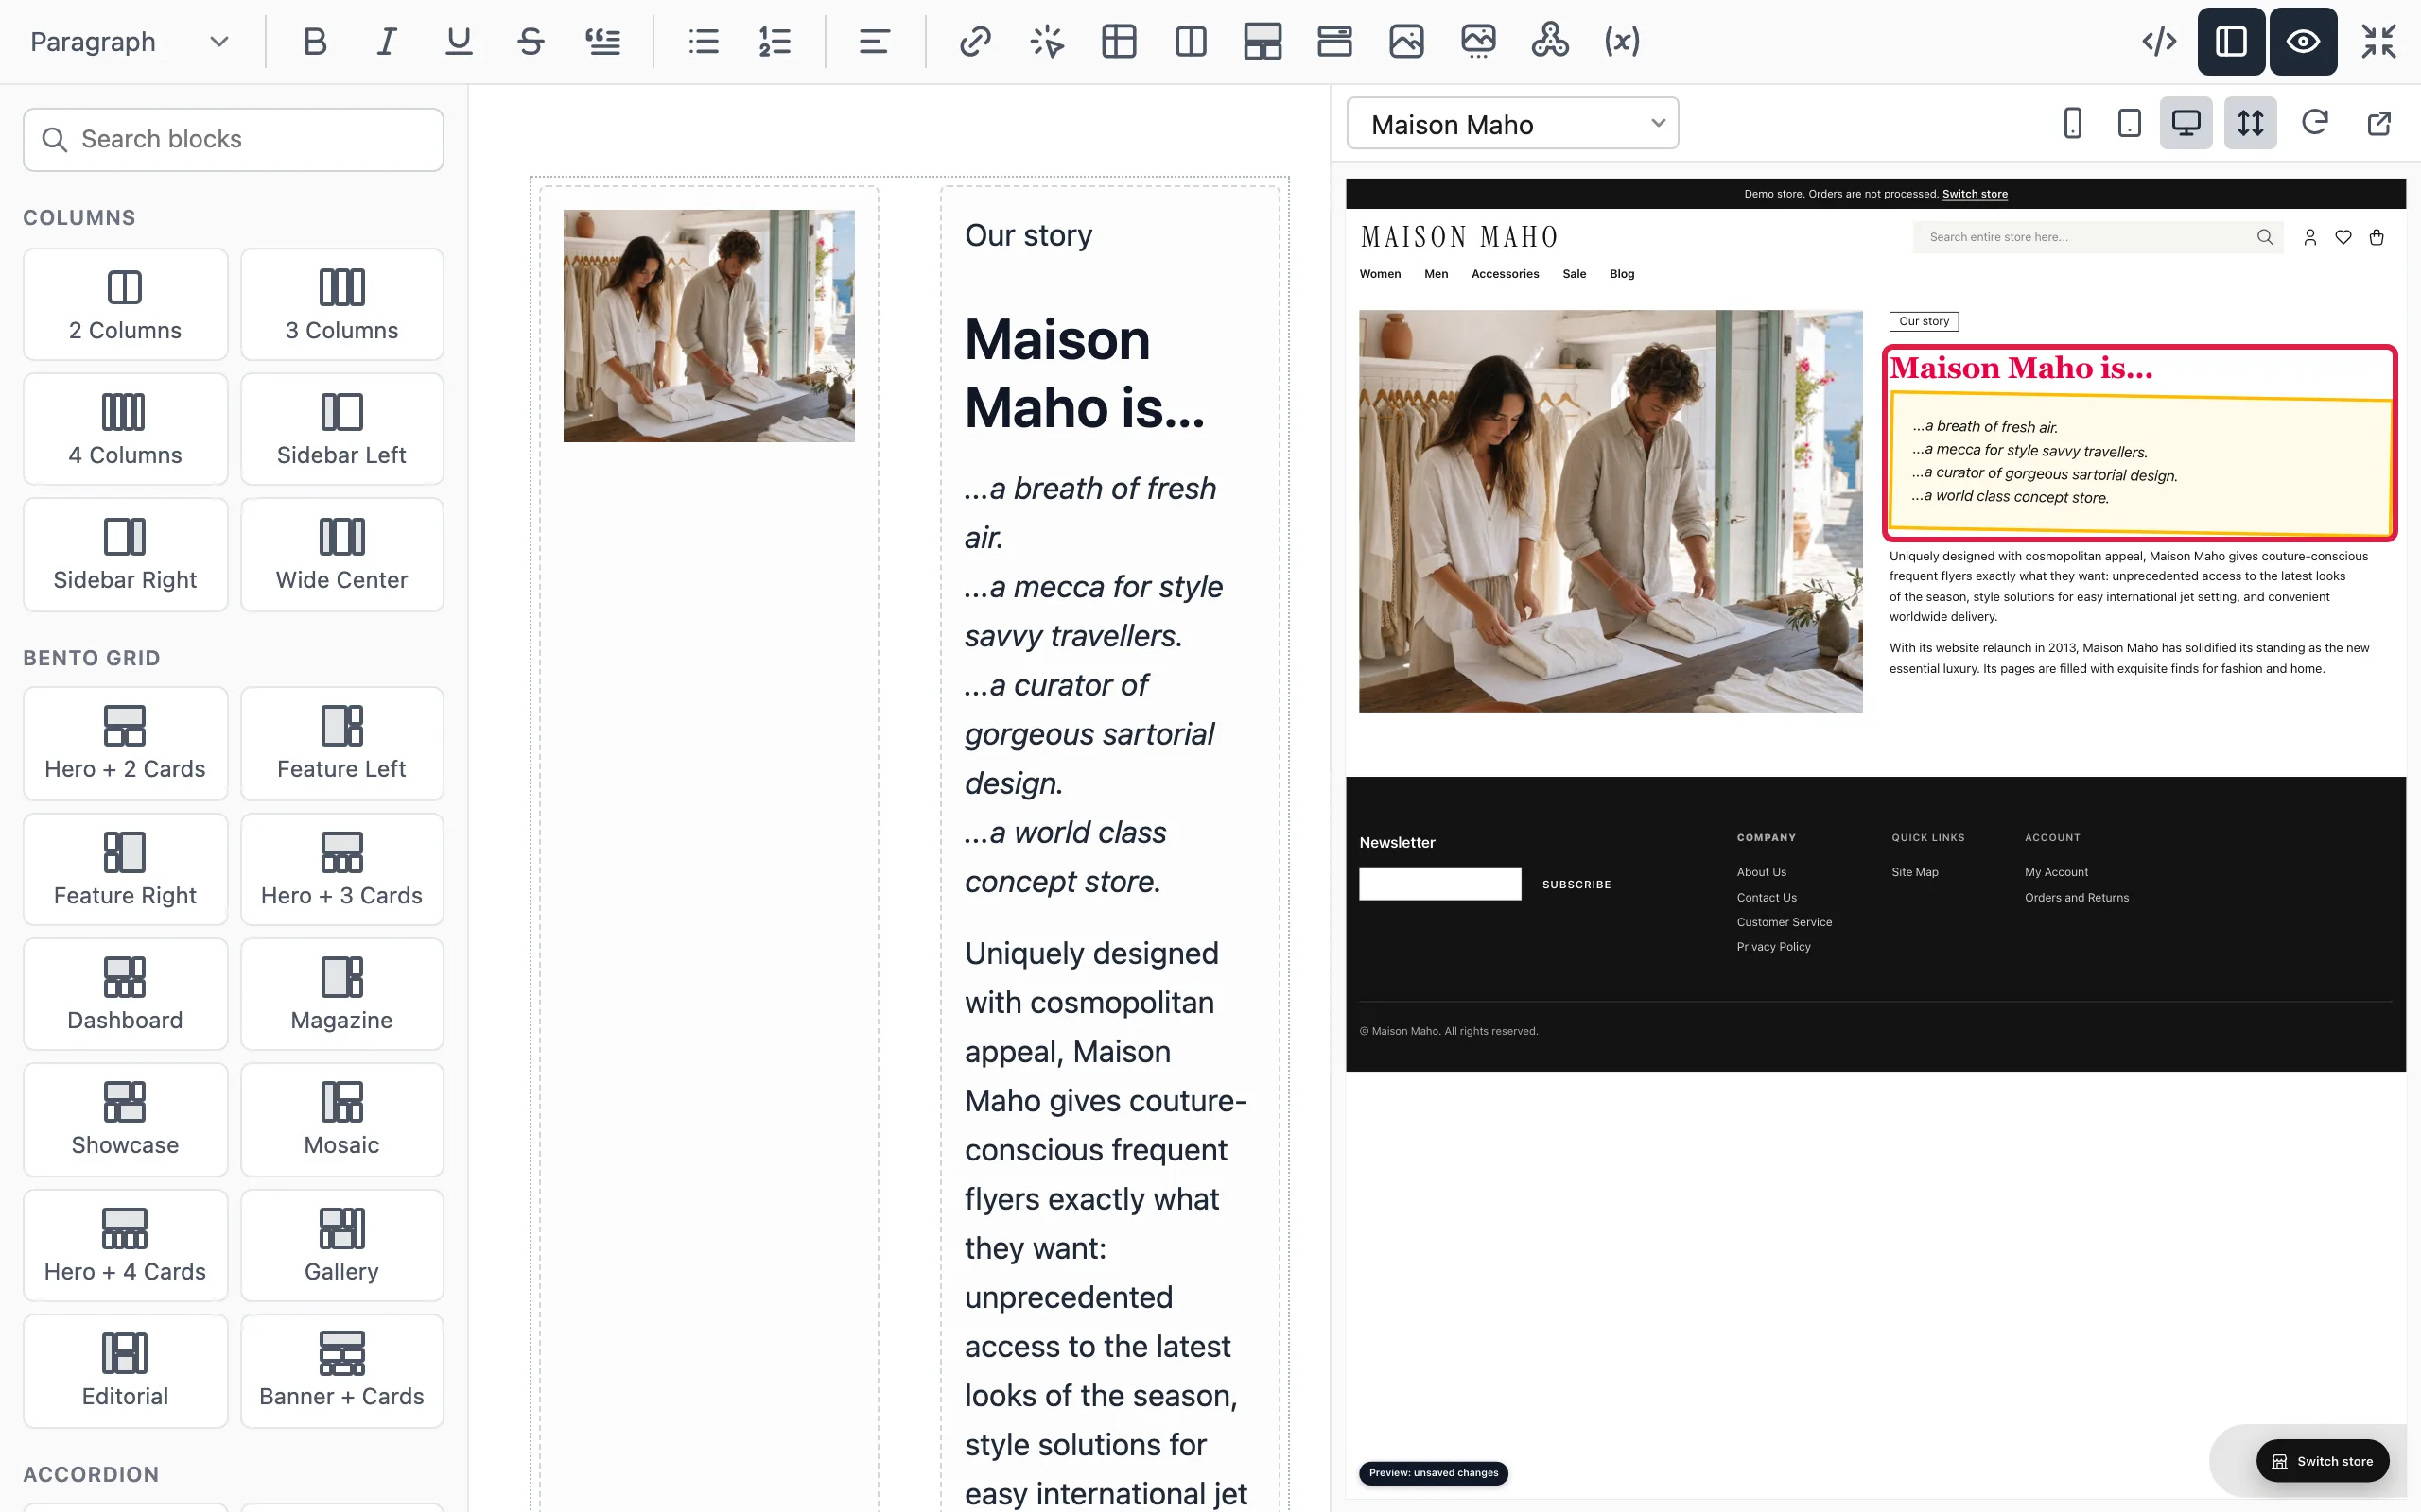Open the text alignment options
Viewport: 2421px width, 1512px height.
(875, 41)
